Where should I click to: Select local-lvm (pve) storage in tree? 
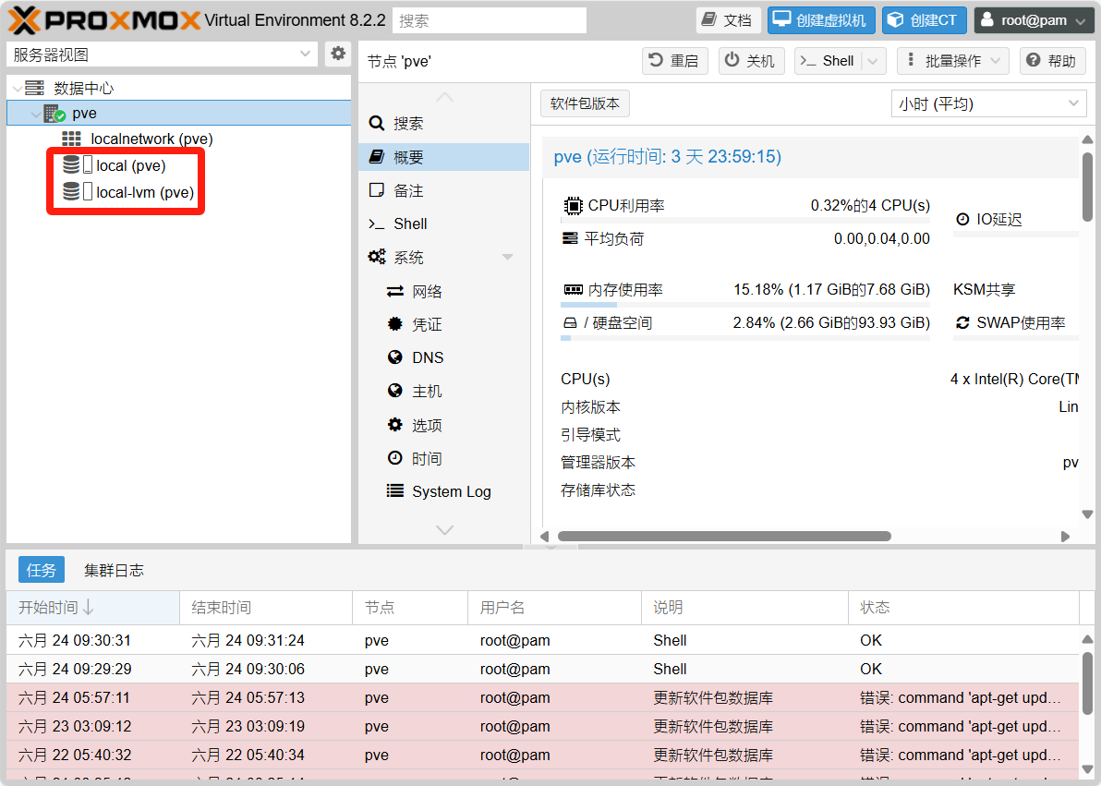pyautogui.click(x=144, y=193)
